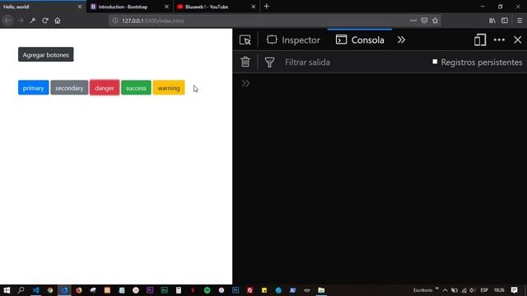Enable Registros persistentes checkbox

coord(435,62)
